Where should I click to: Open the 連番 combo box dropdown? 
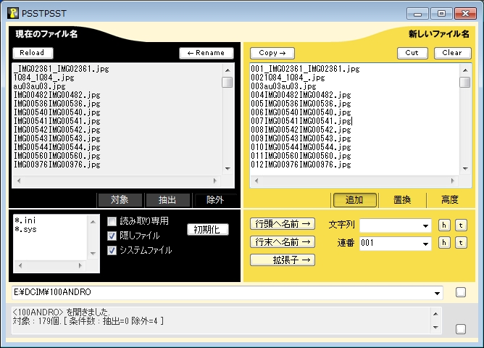click(425, 244)
